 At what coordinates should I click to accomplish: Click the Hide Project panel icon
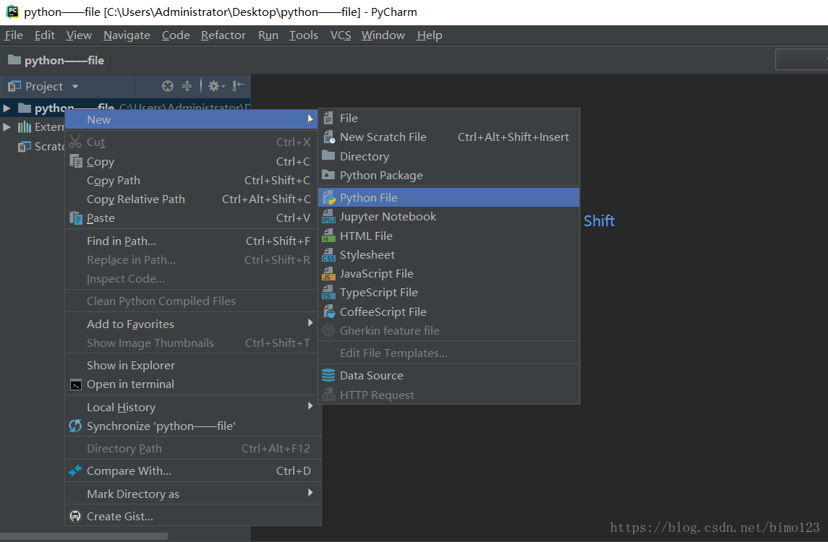(x=239, y=85)
